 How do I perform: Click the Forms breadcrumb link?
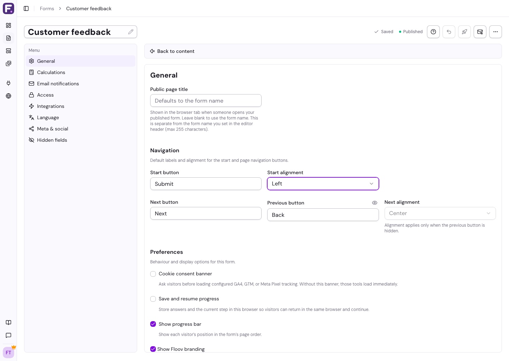(x=47, y=8)
